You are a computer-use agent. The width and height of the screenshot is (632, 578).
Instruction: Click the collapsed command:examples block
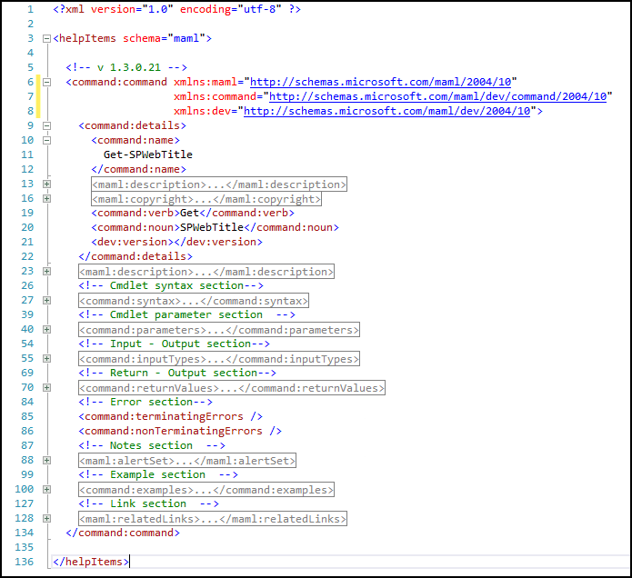[x=206, y=490]
